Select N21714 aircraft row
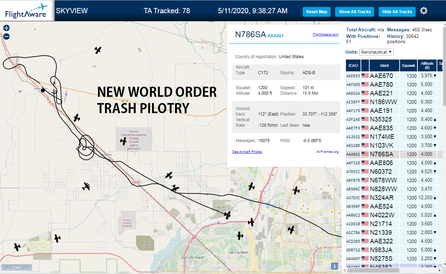Viewport: 446px width, 274px height. click(394, 224)
